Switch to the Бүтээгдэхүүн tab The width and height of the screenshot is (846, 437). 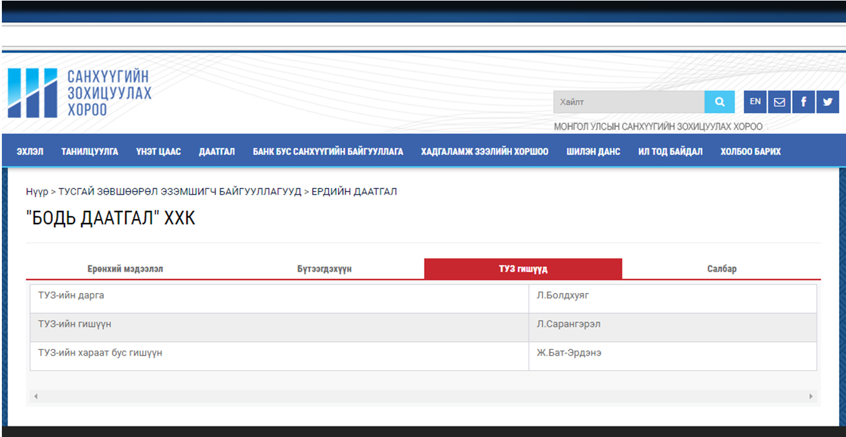(x=324, y=269)
